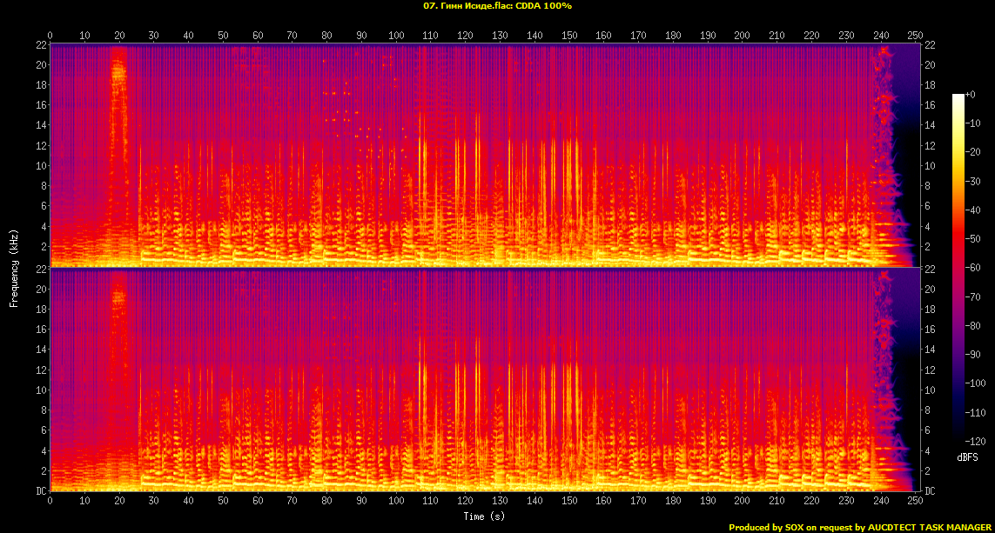The width and height of the screenshot is (995, 533).
Task: Click the "Time (s)" axis label
Action: coord(481,516)
